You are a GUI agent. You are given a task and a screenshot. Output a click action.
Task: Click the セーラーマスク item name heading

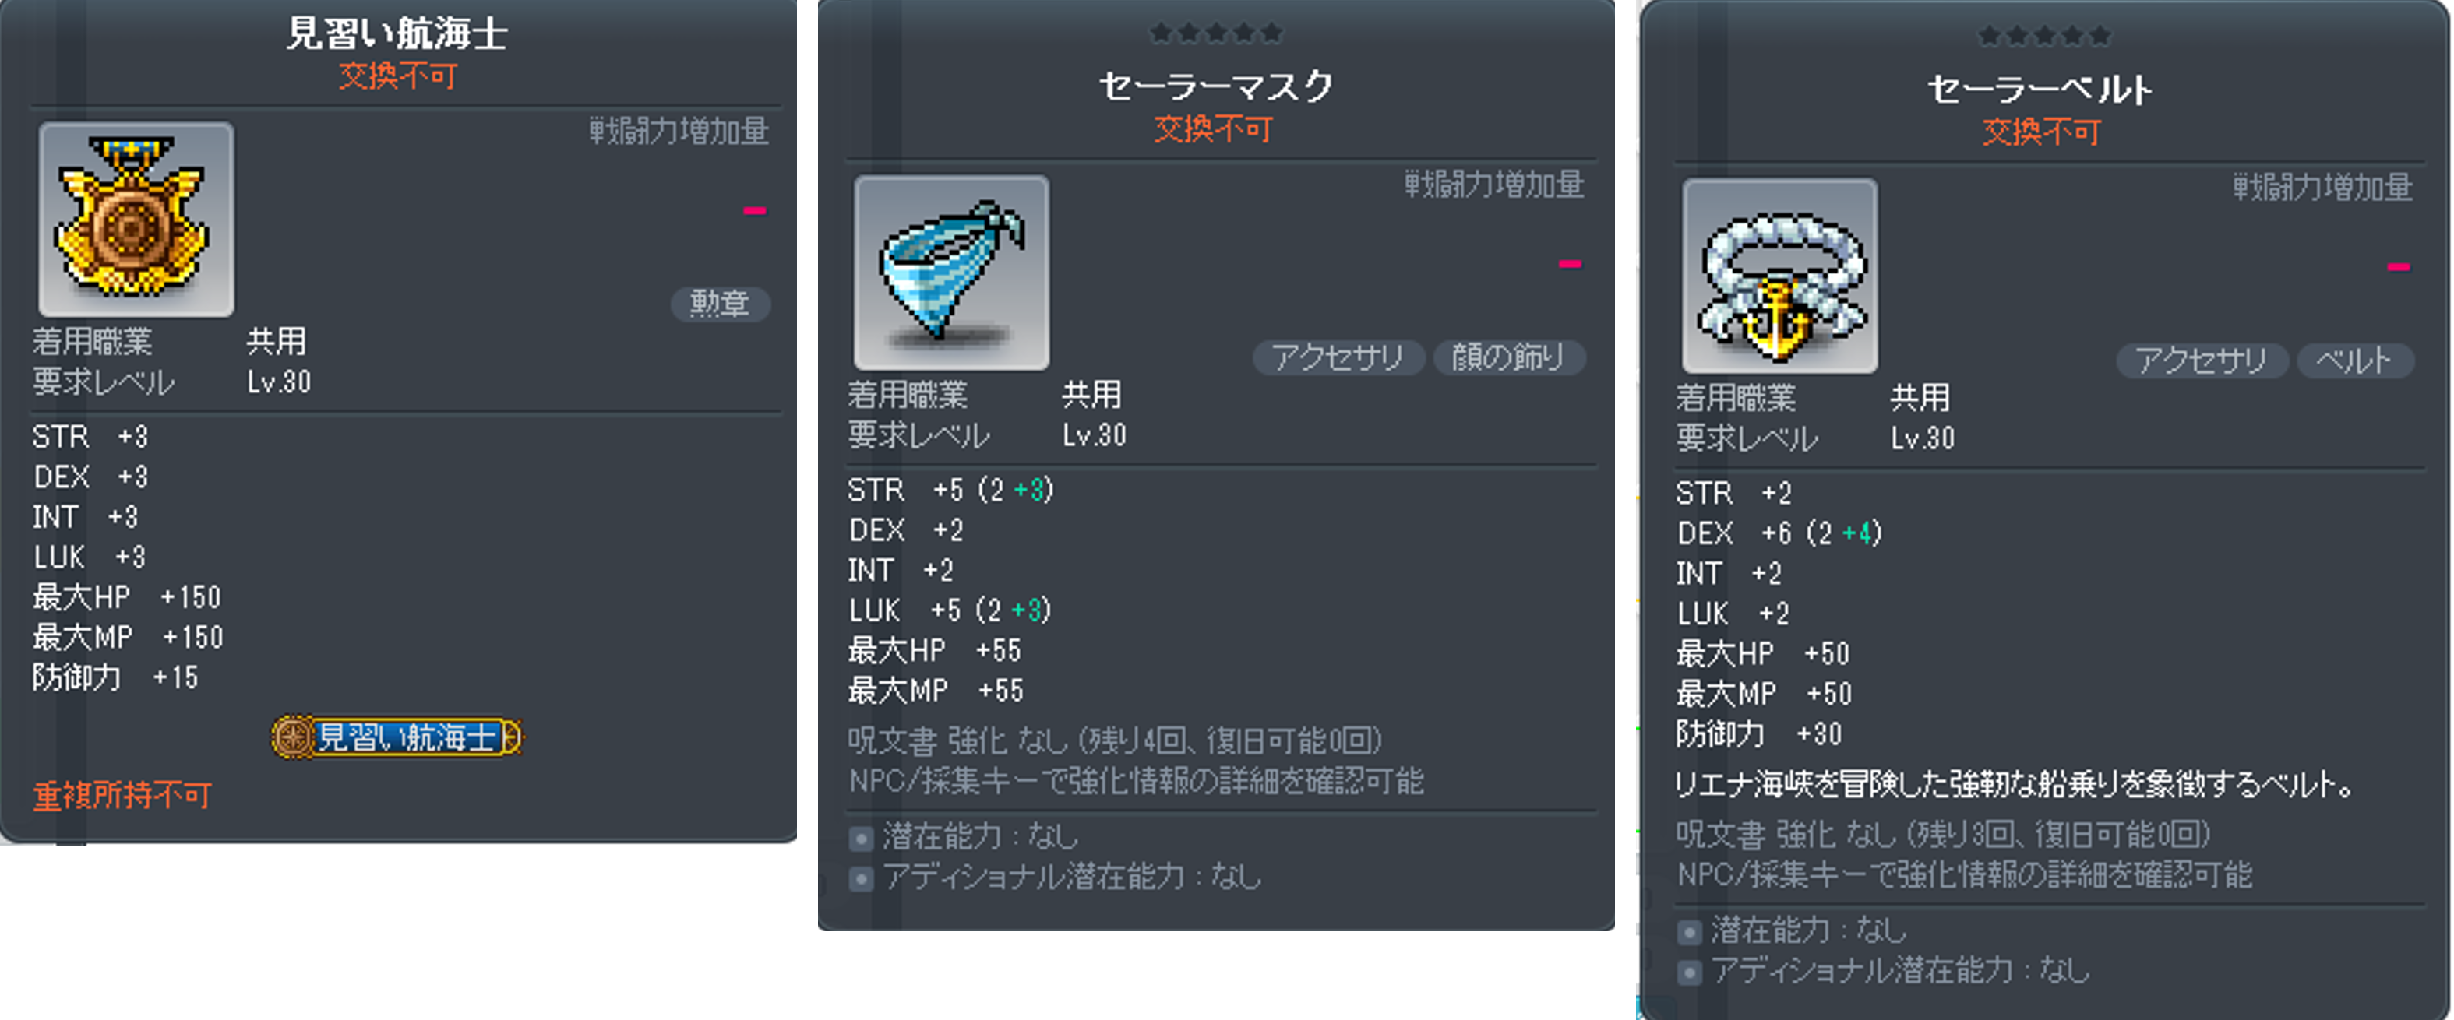(x=1217, y=86)
